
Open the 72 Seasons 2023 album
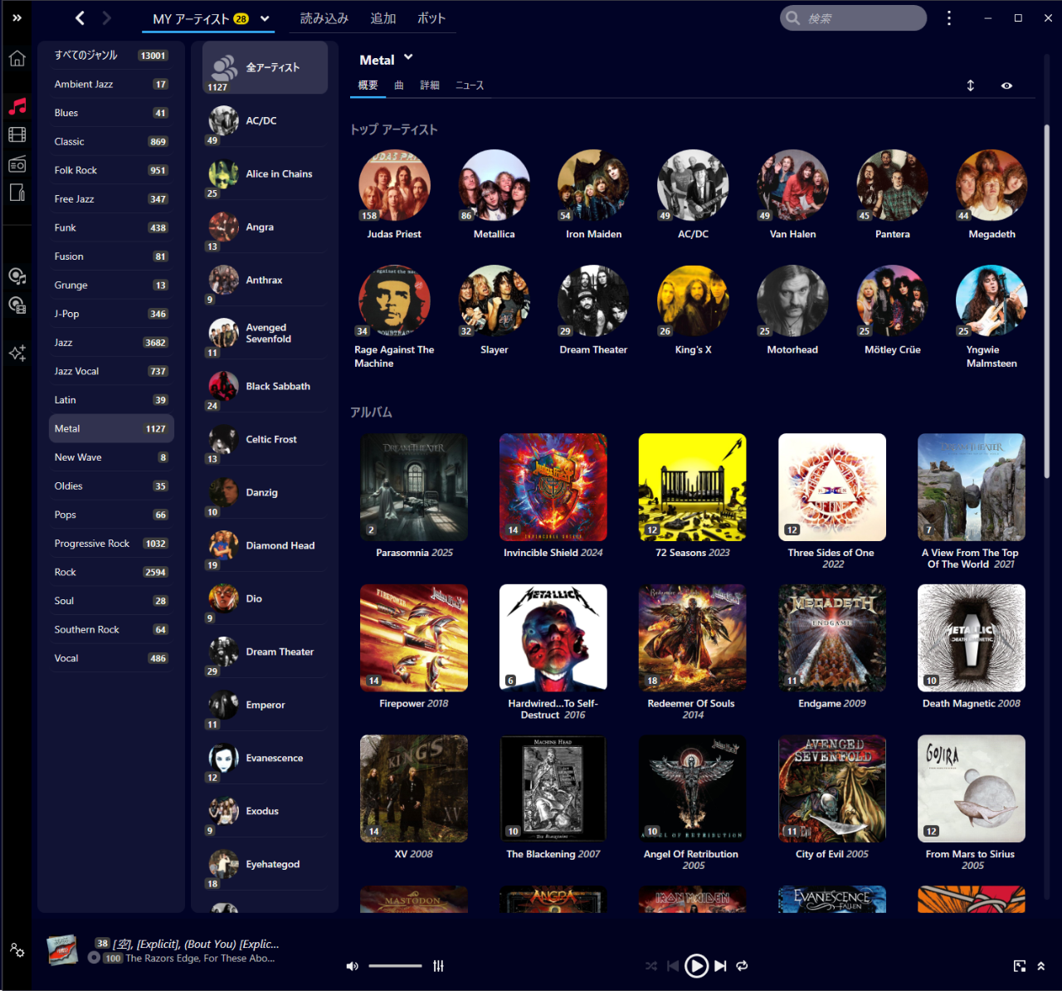(x=693, y=487)
